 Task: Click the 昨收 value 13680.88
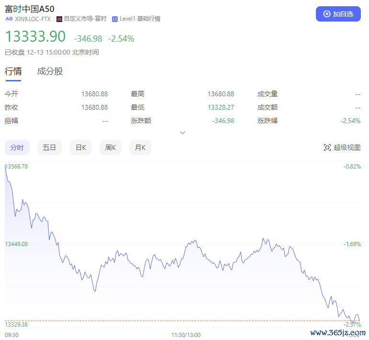click(x=94, y=107)
